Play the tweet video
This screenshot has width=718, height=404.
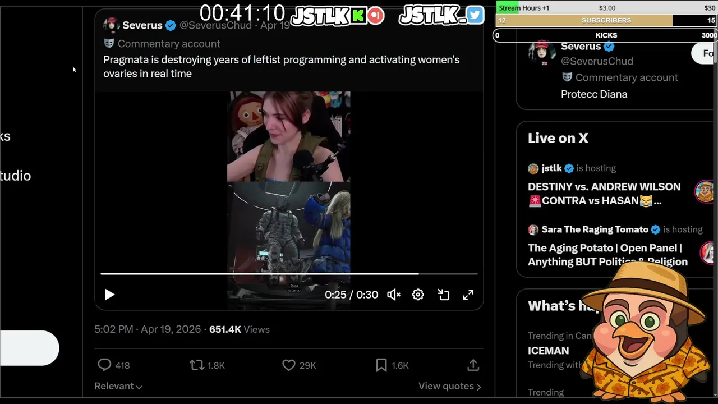pos(109,295)
